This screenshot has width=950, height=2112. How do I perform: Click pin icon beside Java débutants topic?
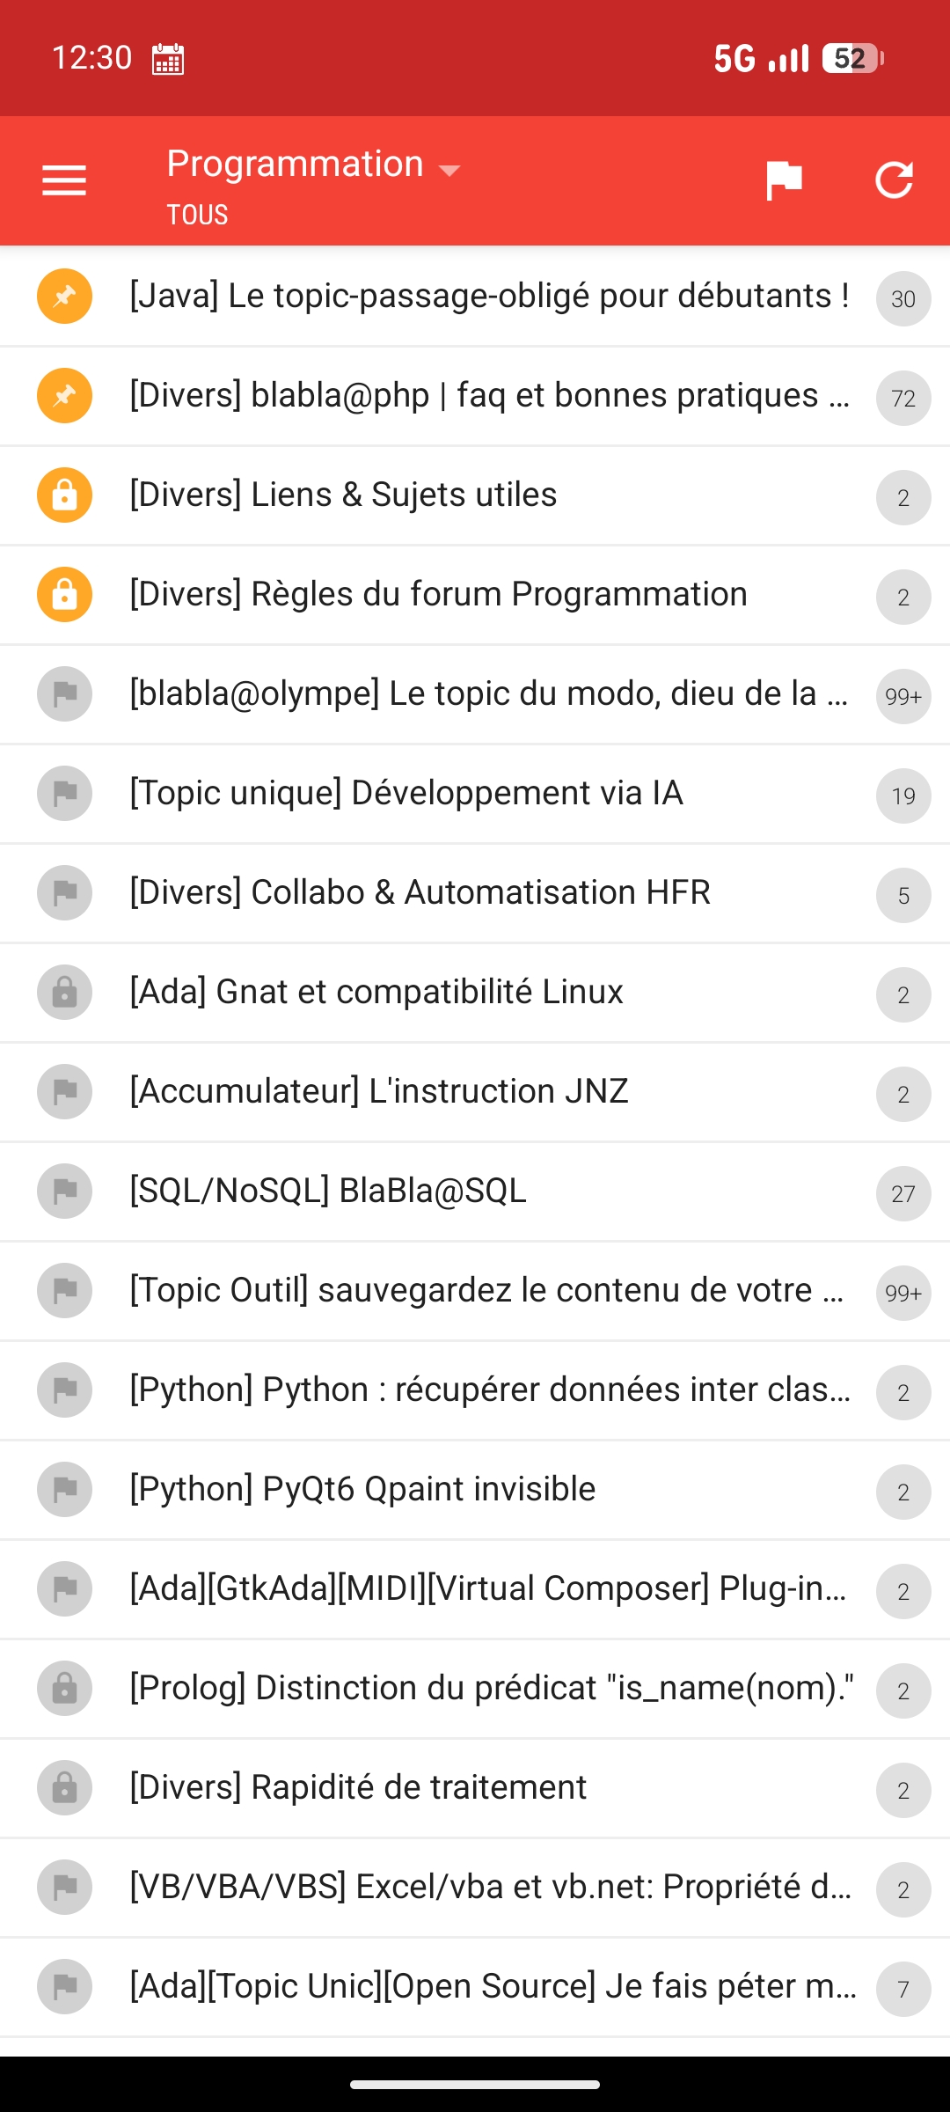64,296
